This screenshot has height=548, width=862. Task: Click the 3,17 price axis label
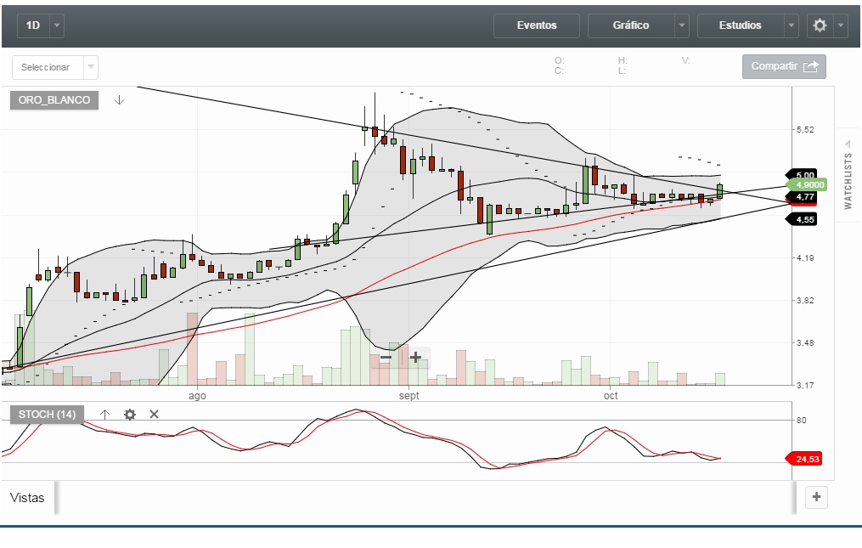tap(805, 385)
